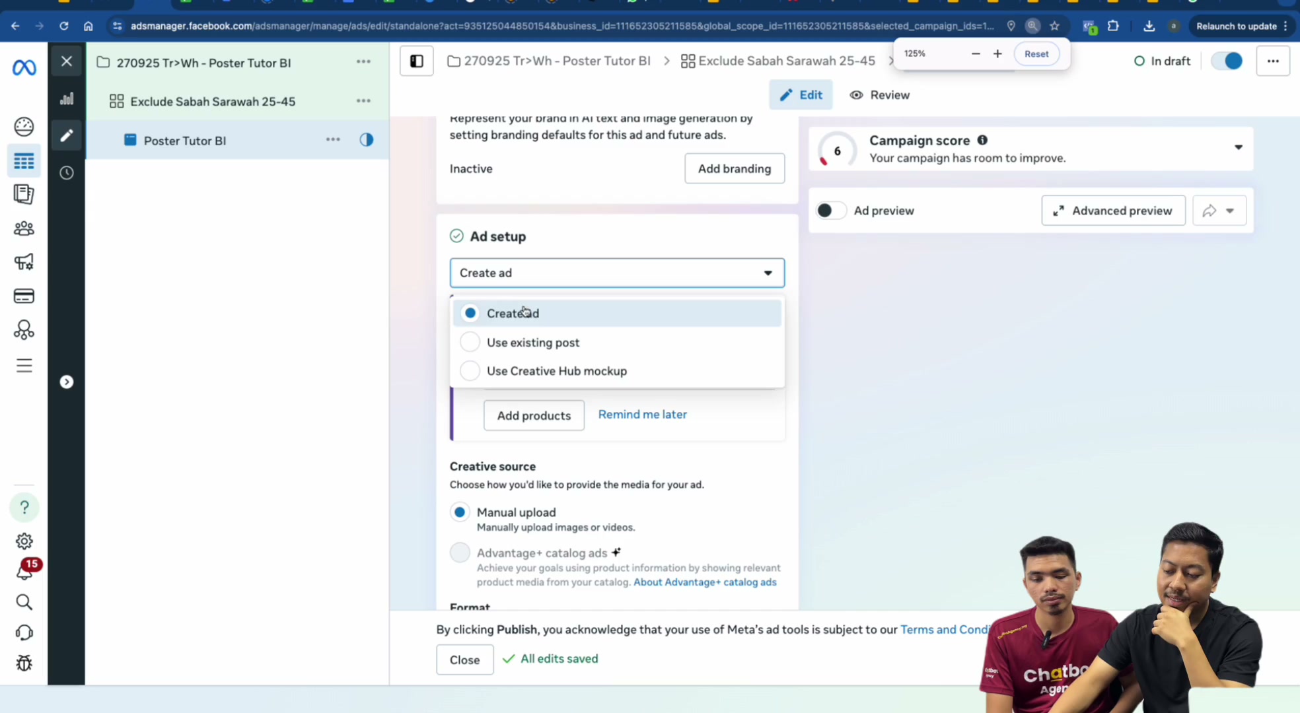Toggle the ad on/off switch near In draft
The height and width of the screenshot is (713, 1300).
tap(1227, 61)
